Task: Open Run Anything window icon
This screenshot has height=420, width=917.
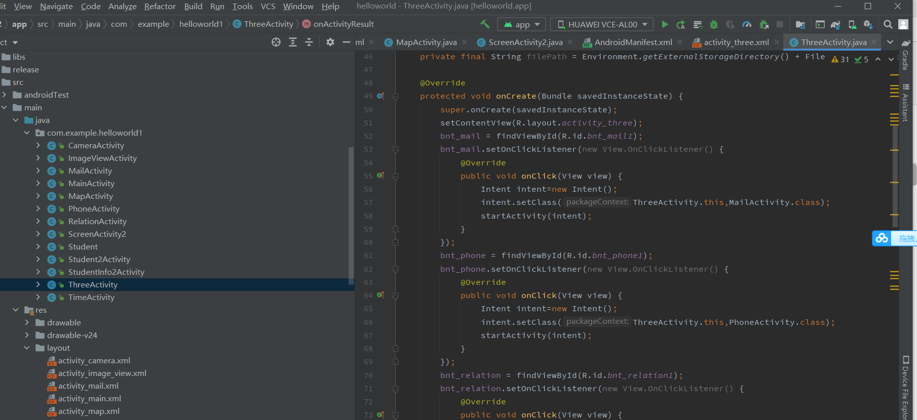Action: click(820, 24)
